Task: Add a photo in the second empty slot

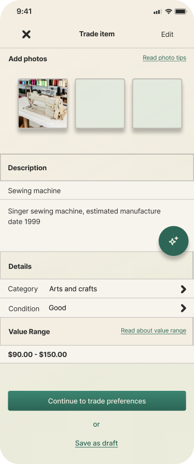Action: click(100, 103)
